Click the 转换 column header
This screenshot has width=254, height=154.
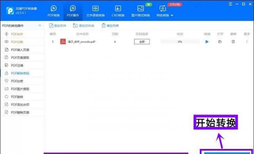click(207, 34)
